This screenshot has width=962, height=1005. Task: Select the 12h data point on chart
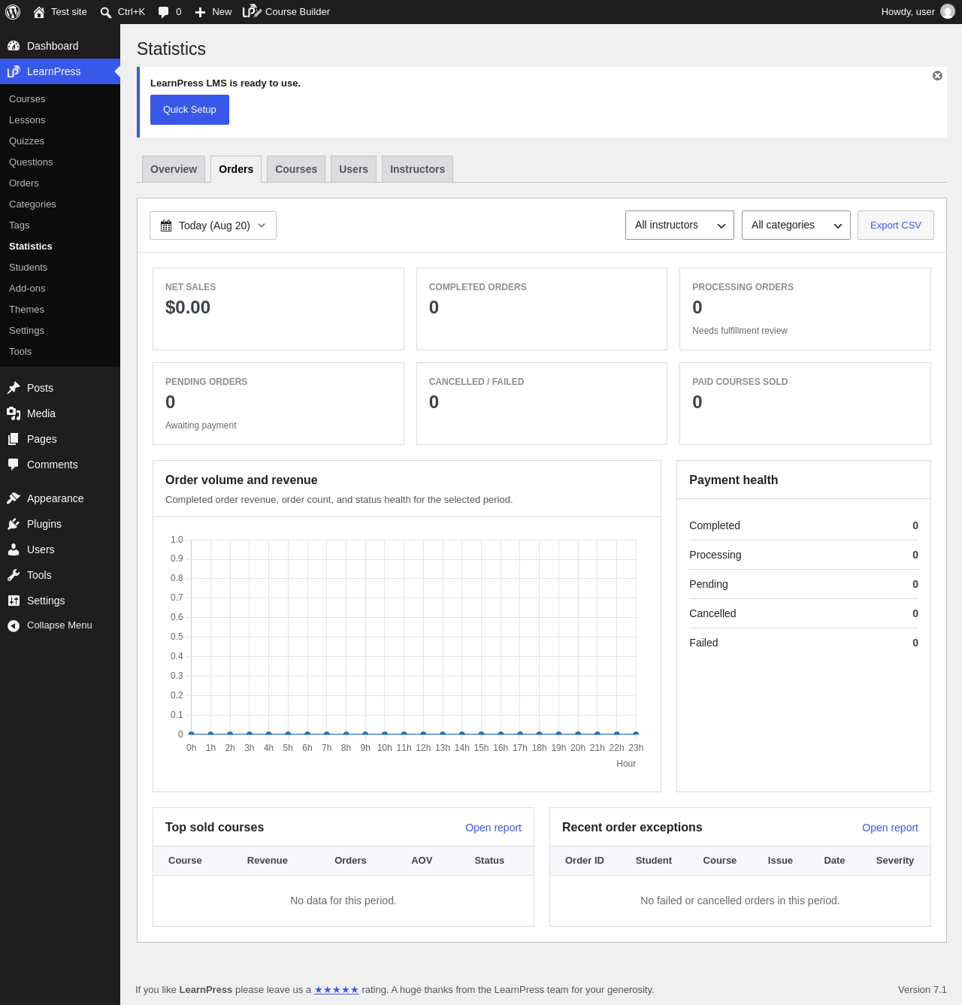pos(423,733)
